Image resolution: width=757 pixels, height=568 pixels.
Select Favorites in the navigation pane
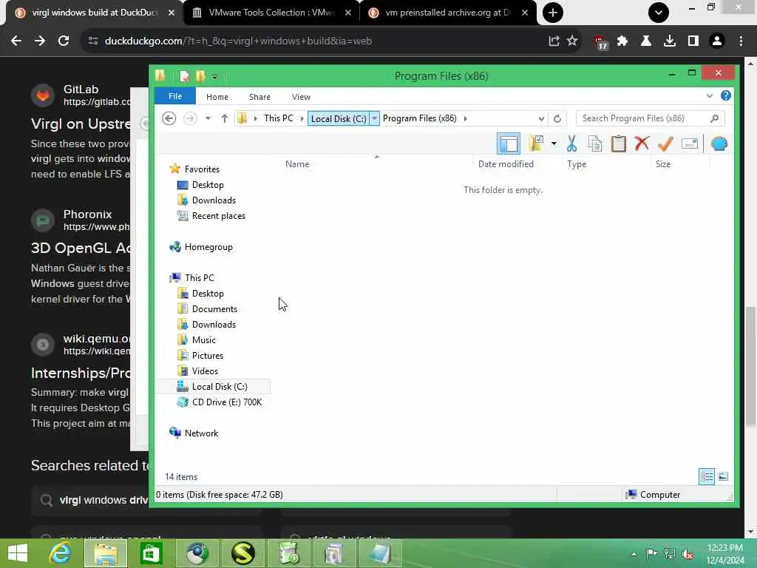202,169
